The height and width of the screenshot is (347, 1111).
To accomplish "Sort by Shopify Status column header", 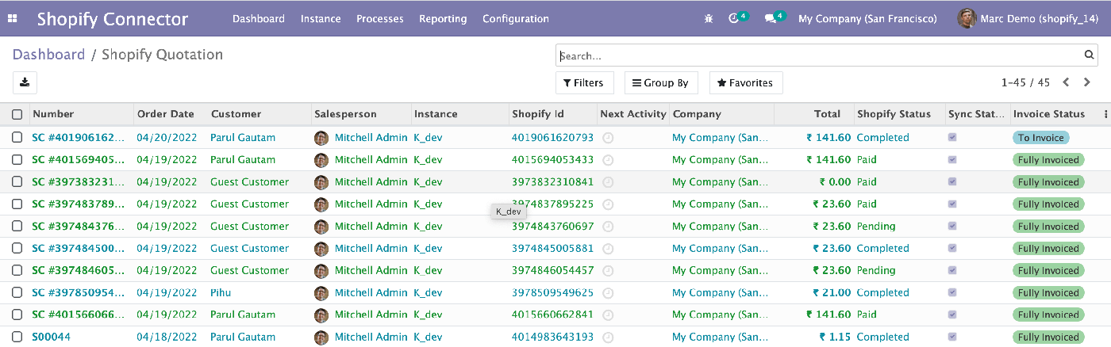I will [x=894, y=114].
